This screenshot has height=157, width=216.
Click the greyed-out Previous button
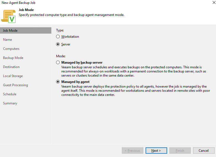point(133,151)
